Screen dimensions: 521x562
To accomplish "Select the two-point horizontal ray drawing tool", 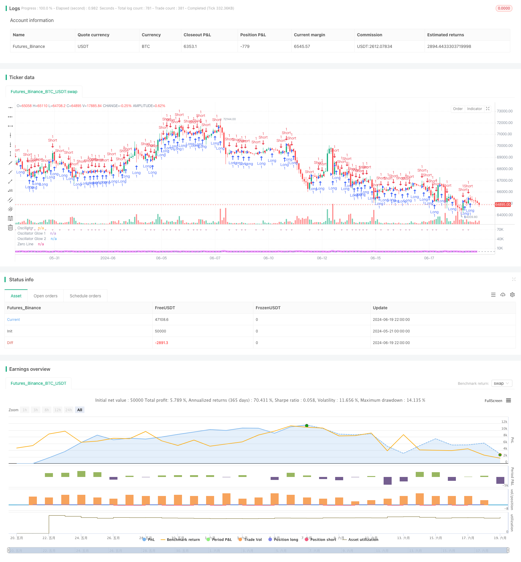I will [x=10, y=117].
